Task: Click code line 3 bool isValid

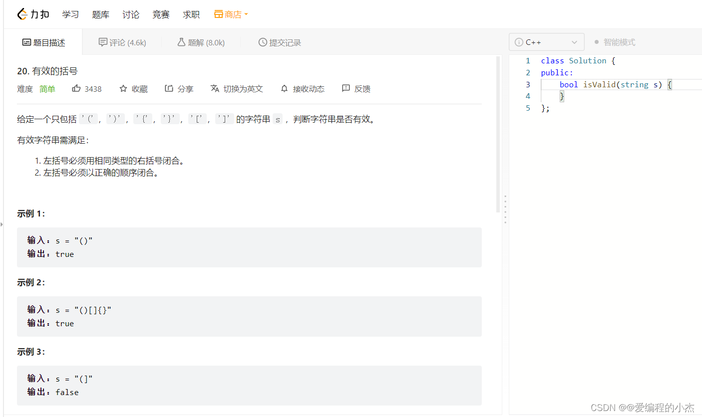Action: click(x=615, y=84)
